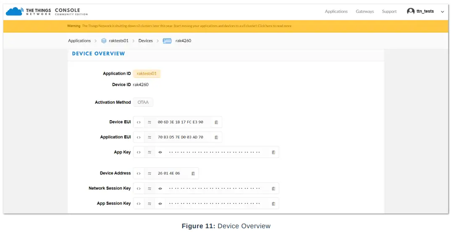This screenshot has width=452, height=232.
Task: Copy the App Session Key to clipboard
Action: click(x=273, y=203)
